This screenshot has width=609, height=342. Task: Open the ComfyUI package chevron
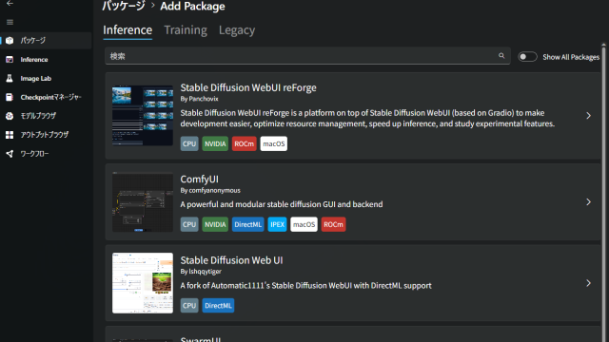click(588, 202)
